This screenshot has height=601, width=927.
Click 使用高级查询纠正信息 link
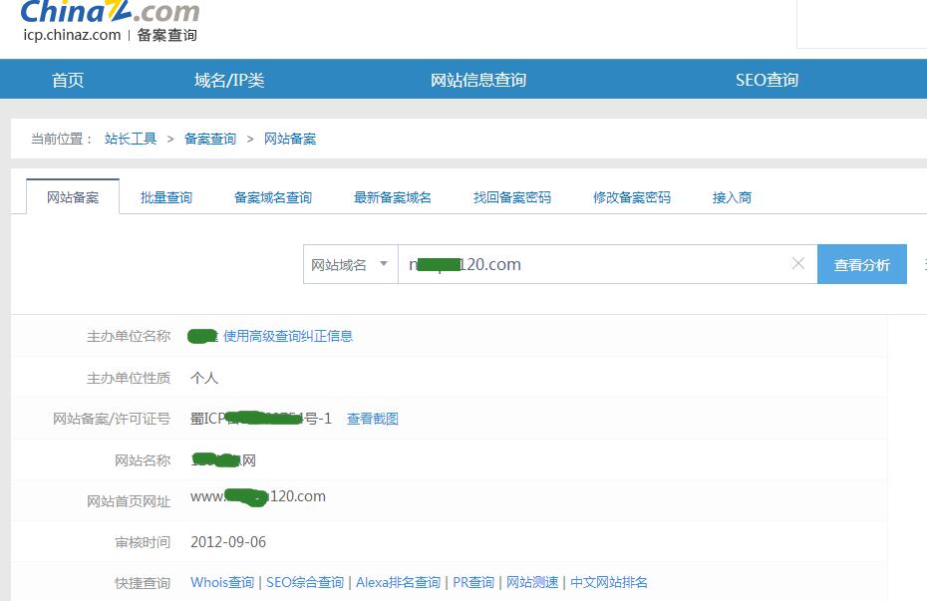coord(288,336)
